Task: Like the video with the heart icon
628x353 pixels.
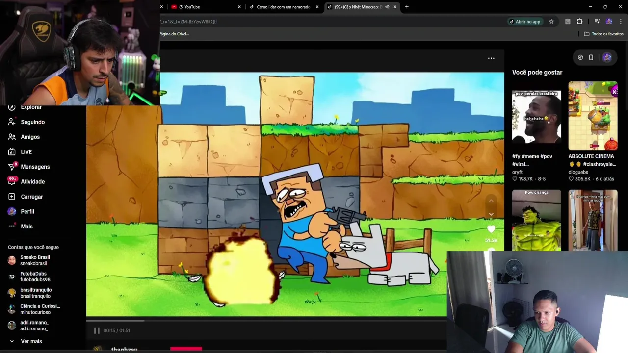Action: [x=491, y=229]
